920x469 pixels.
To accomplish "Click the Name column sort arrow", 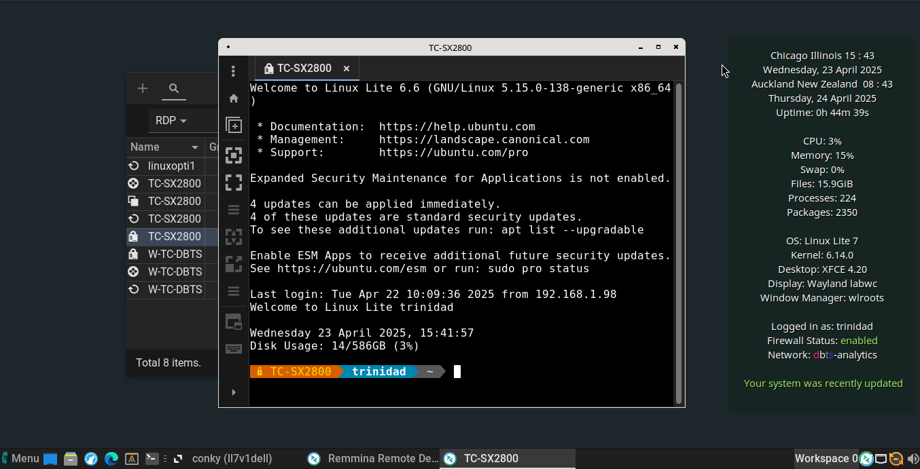I will coord(195,148).
